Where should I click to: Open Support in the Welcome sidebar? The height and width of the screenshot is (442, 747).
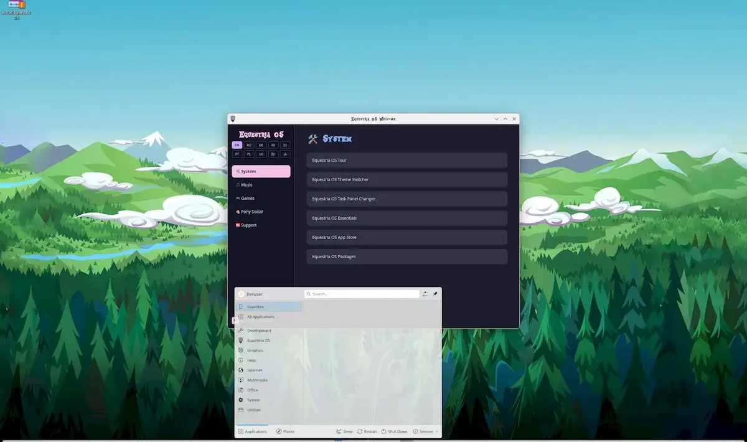coord(261,225)
